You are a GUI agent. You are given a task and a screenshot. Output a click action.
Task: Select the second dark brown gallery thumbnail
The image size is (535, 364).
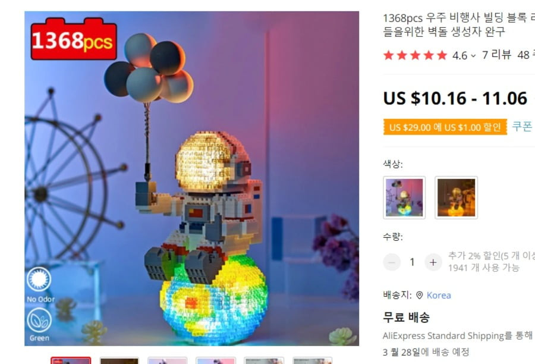(x=119, y=360)
